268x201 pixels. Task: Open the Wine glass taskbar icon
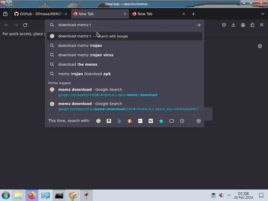[x=86, y=195]
